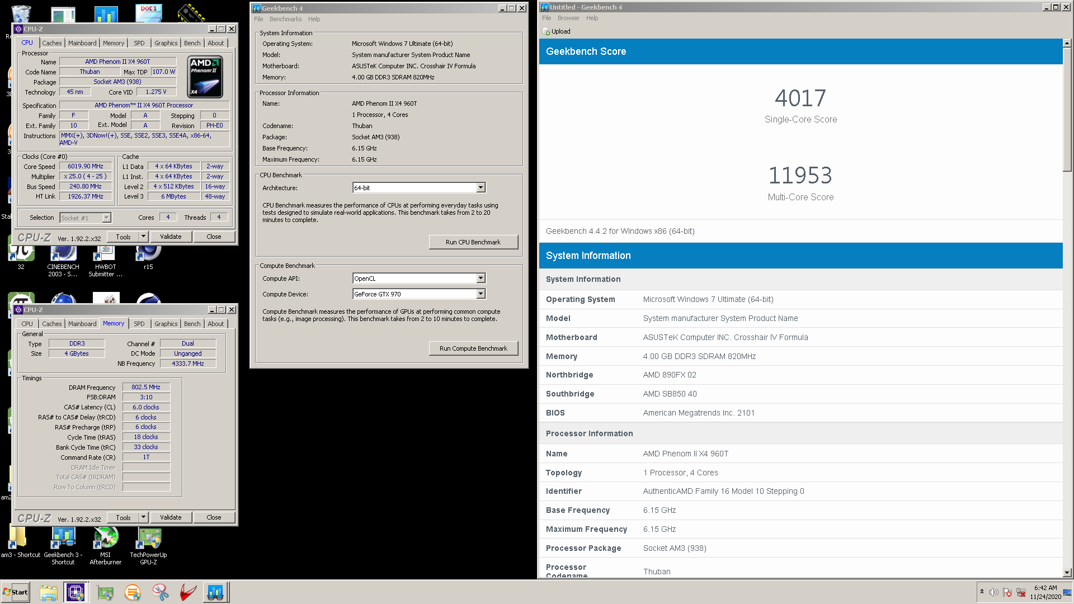Click the NB Frequency 4333.7 MHz value
Screen dimensions: 1074x604
click(x=188, y=364)
